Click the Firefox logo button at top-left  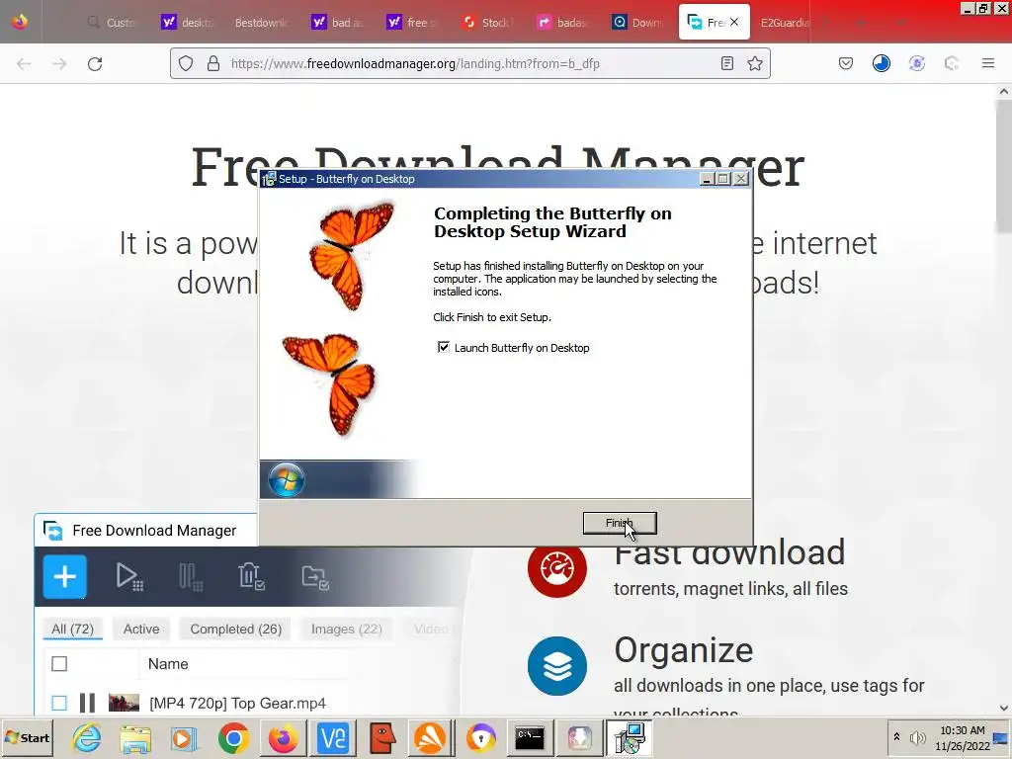(x=20, y=22)
